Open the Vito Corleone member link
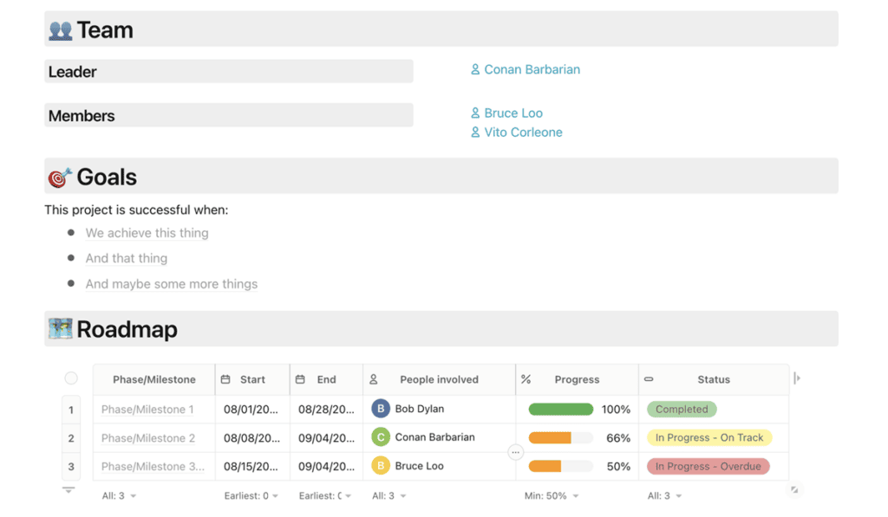The width and height of the screenshot is (888, 517). point(523,132)
